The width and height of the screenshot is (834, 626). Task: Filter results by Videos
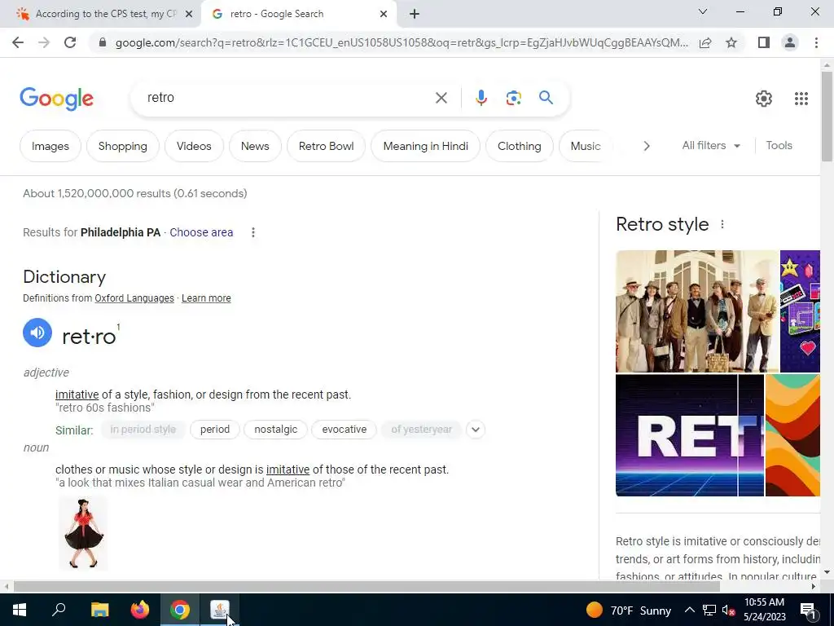[194, 146]
